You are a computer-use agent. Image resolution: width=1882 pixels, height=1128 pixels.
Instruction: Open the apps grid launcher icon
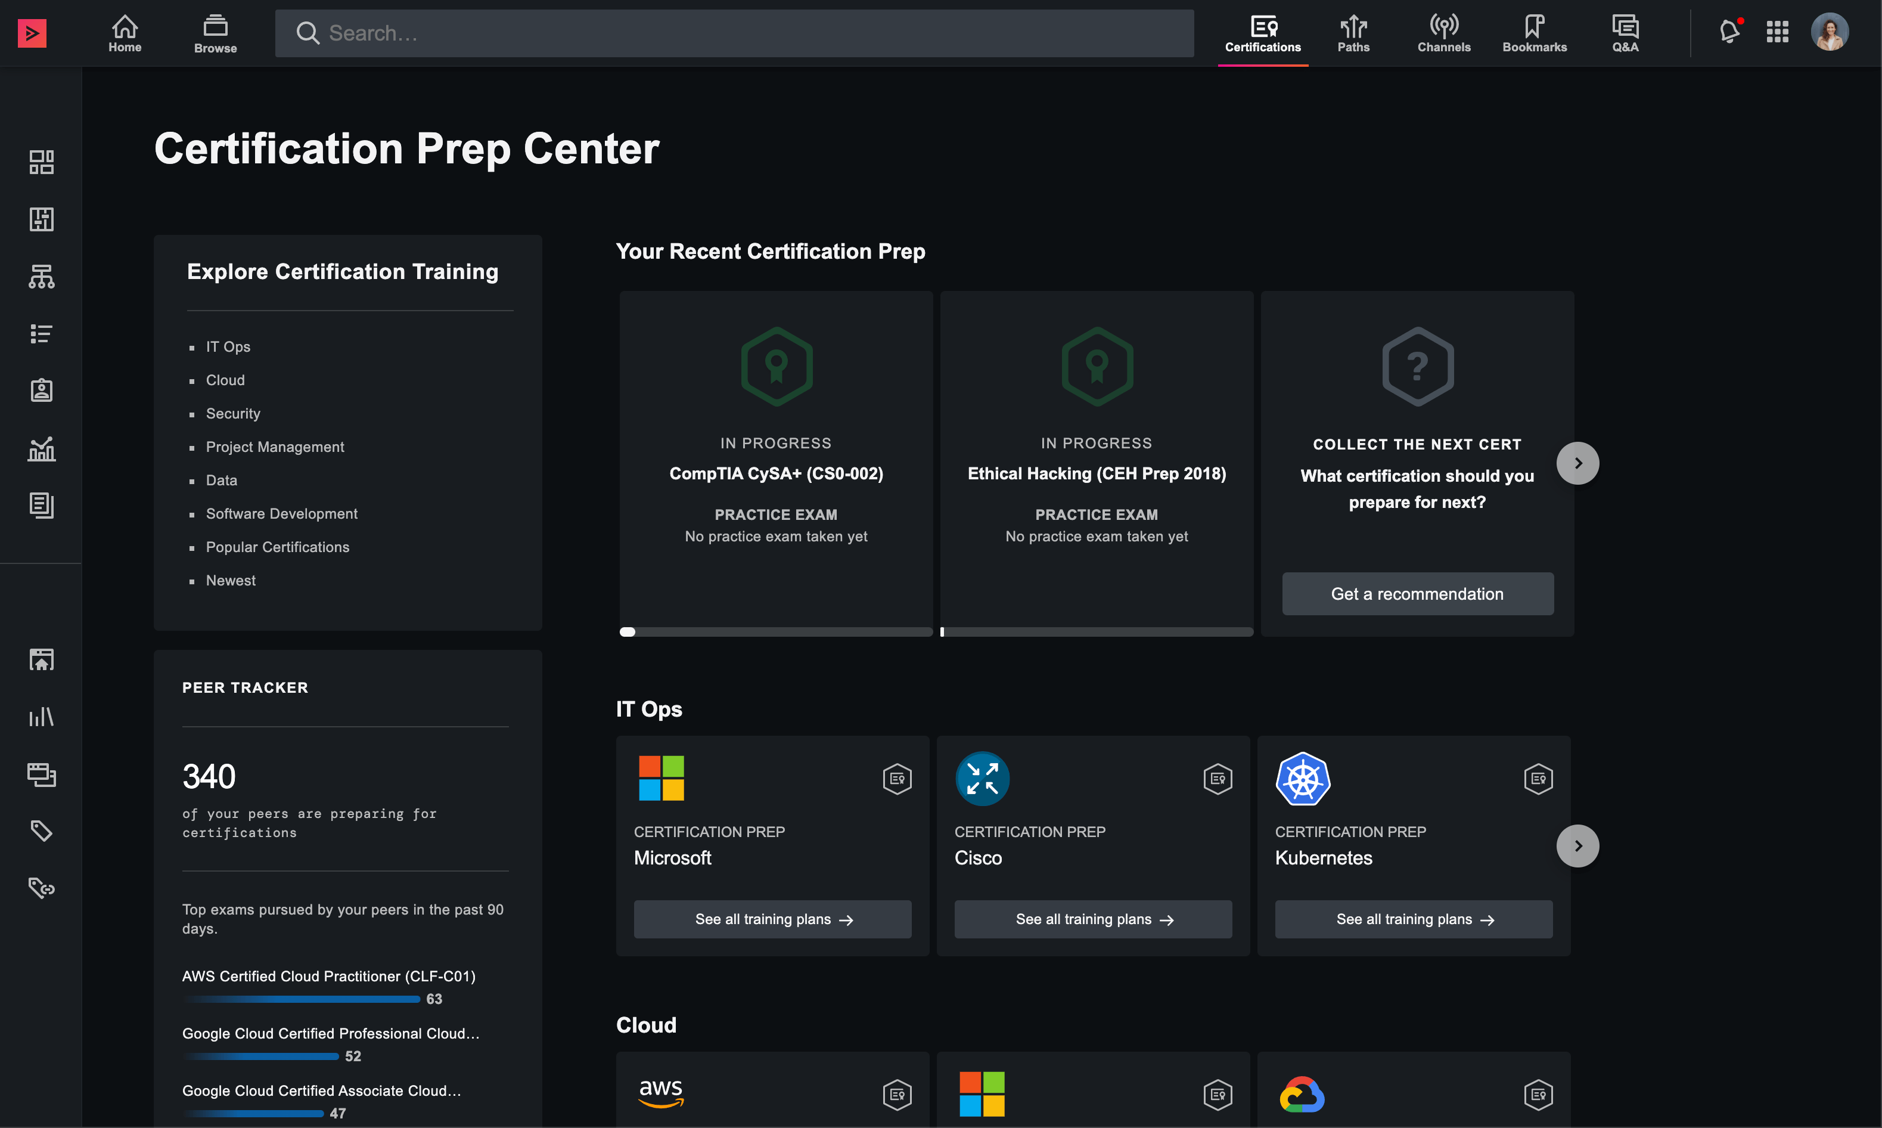(x=1777, y=32)
